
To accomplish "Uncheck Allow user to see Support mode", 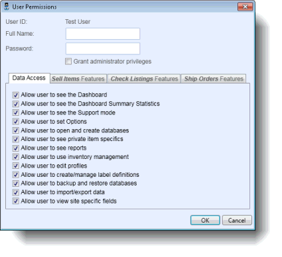I will tap(15, 113).
